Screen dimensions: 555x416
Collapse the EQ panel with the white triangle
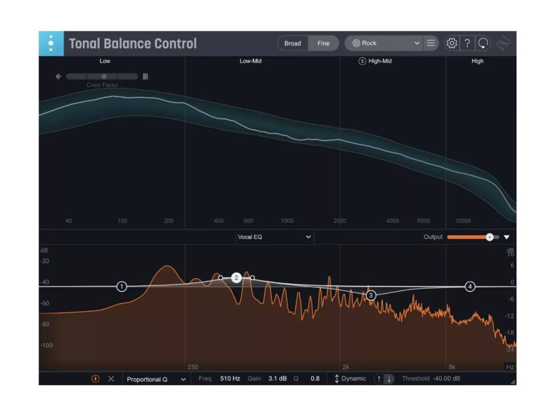507,237
